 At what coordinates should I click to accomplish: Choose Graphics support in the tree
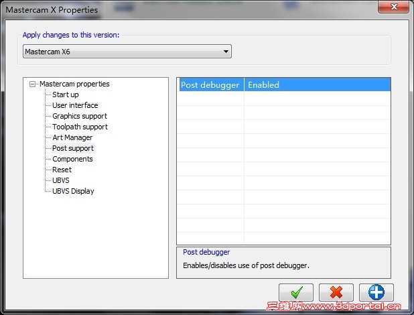(80, 116)
